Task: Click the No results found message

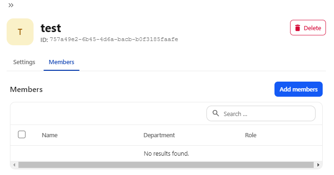Action: (166, 153)
